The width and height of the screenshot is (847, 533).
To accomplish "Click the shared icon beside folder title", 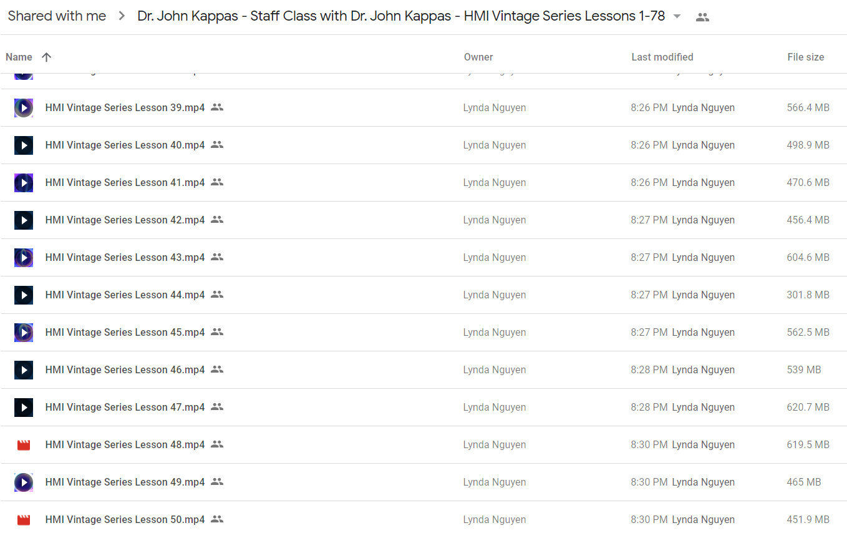I will pyautogui.click(x=702, y=17).
